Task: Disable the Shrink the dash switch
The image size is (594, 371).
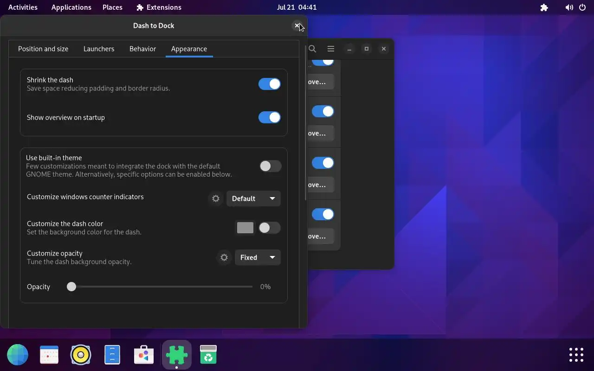Action: pyautogui.click(x=270, y=84)
